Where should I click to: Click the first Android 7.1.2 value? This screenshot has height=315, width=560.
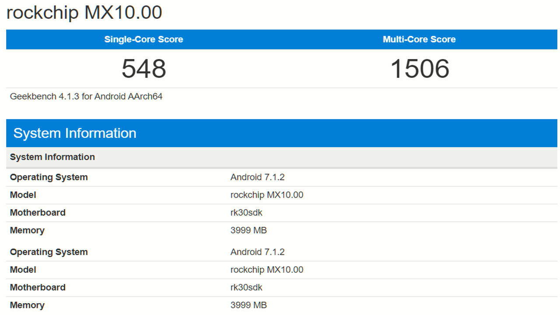point(257,177)
